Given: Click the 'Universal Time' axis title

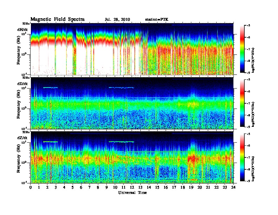Looking at the screenshot, I should [132, 193].
